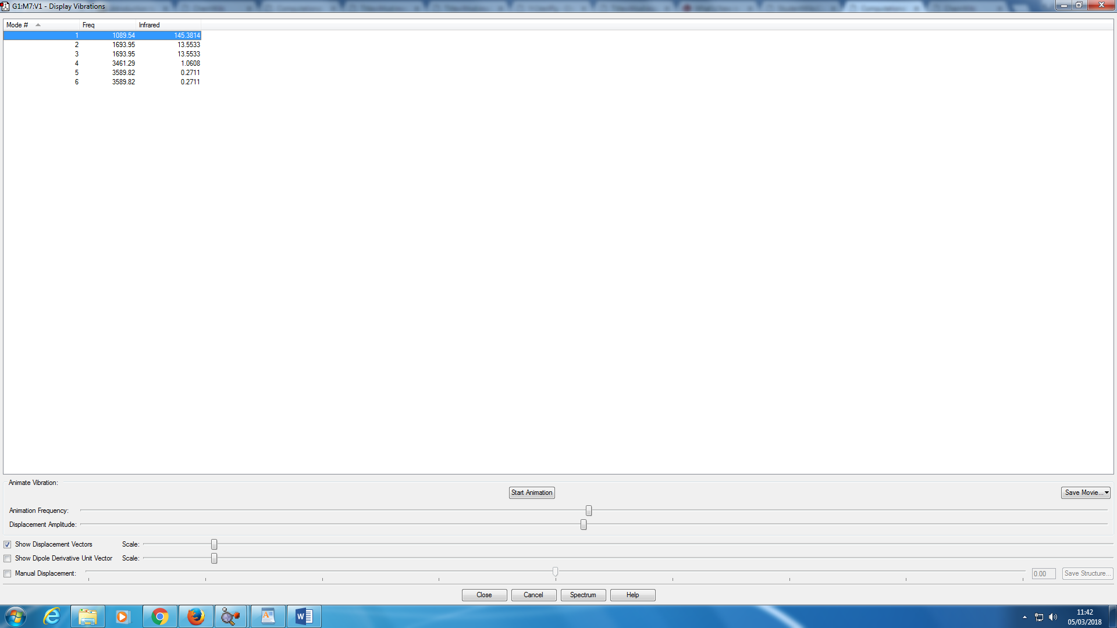Click the Animation Frequency slider handle

589,511
